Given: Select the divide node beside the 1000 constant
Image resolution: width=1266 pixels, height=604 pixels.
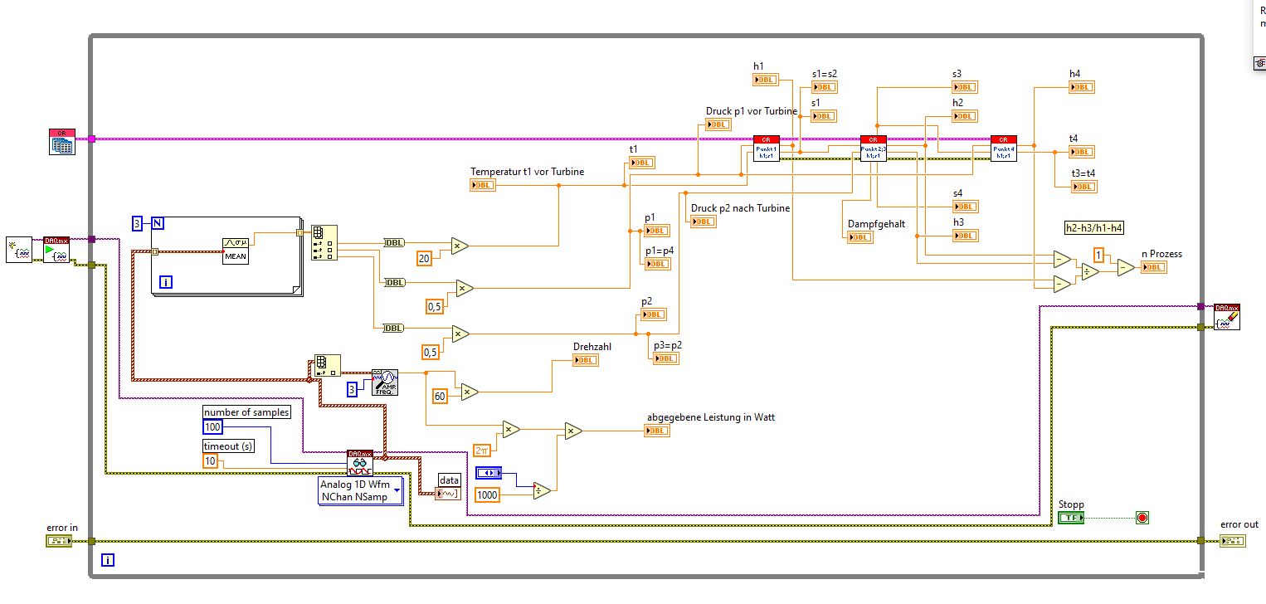Looking at the screenshot, I should pyautogui.click(x=542, y=490).
